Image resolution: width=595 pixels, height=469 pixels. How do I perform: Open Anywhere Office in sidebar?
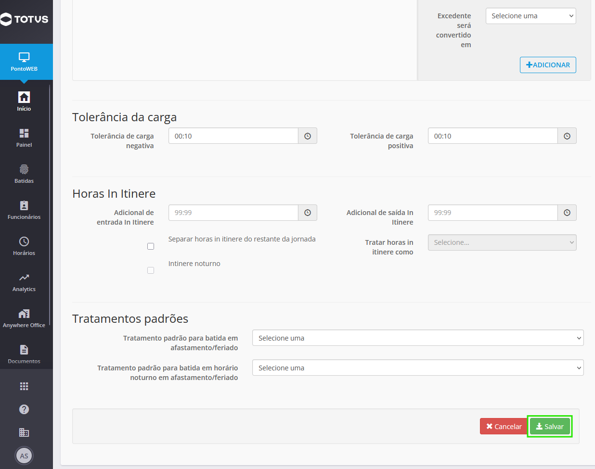click(x=24, y=318)
